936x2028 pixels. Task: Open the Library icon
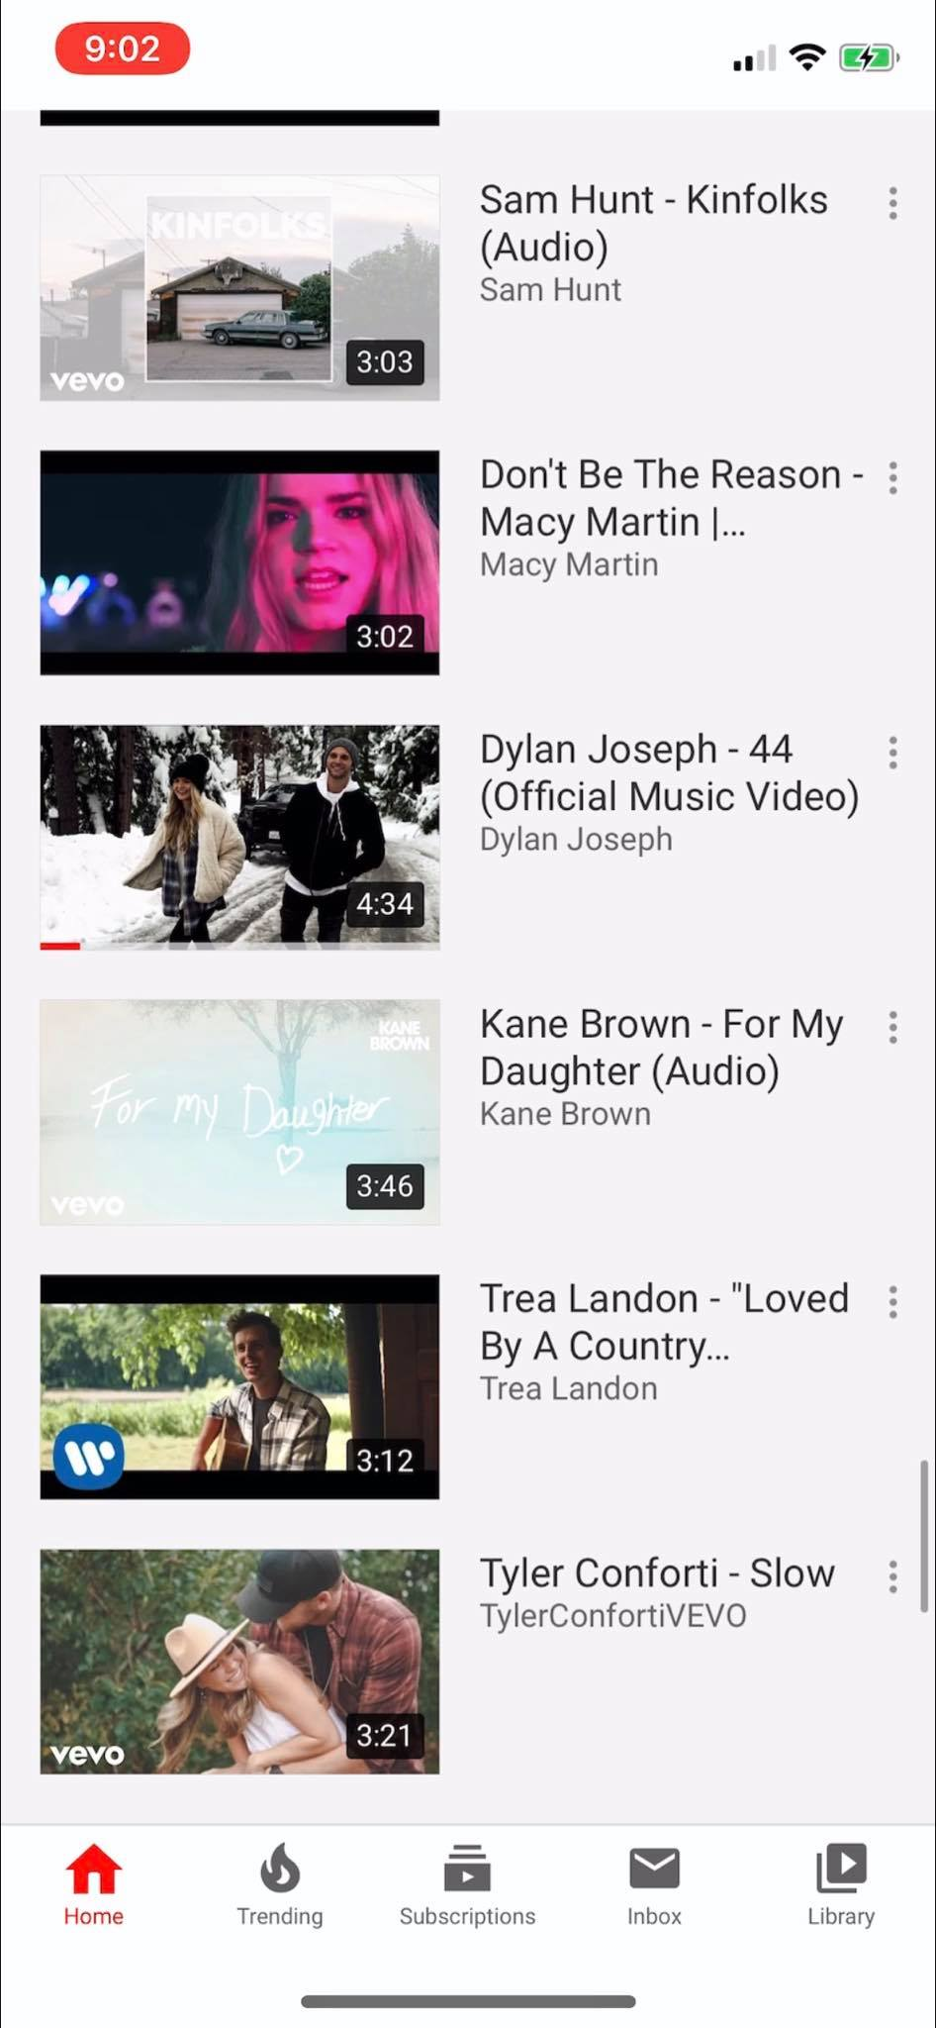tap(841, 1869)
